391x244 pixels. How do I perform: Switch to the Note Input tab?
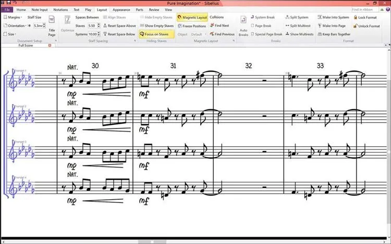40,10
